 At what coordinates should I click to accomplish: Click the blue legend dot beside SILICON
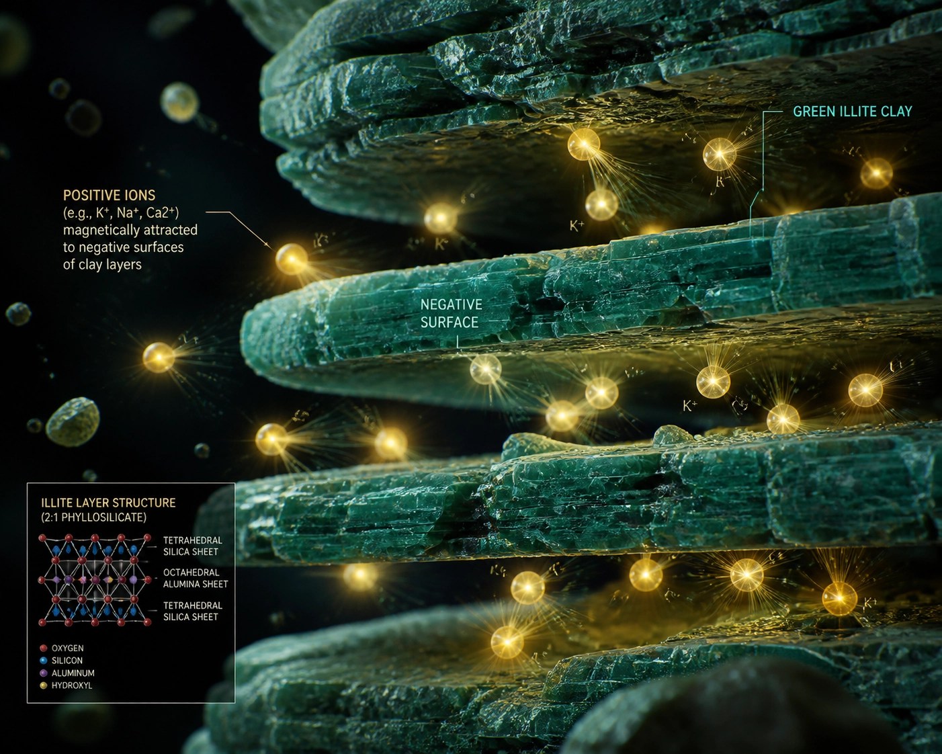tap(44, 661)
